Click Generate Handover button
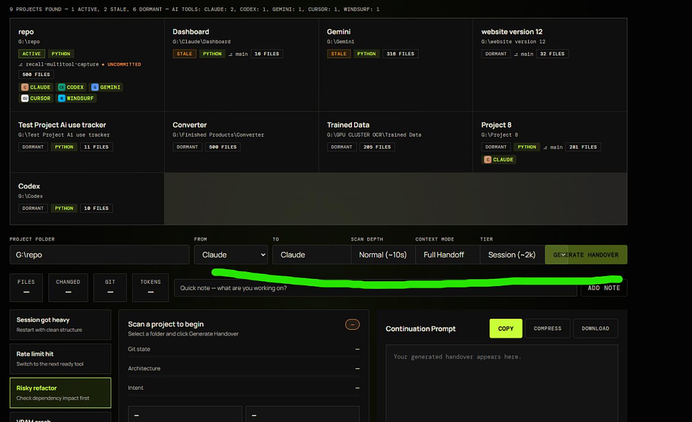Image resolution: width=692 pixels, height=422 pixels. point(586,255)
